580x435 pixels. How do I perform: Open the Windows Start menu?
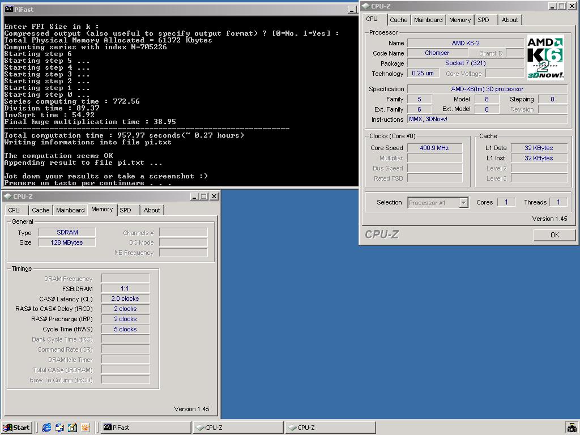pos(17,428)
